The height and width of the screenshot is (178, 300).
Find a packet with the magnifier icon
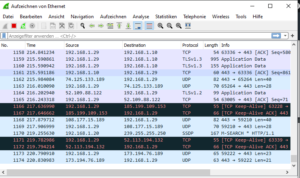83,26
